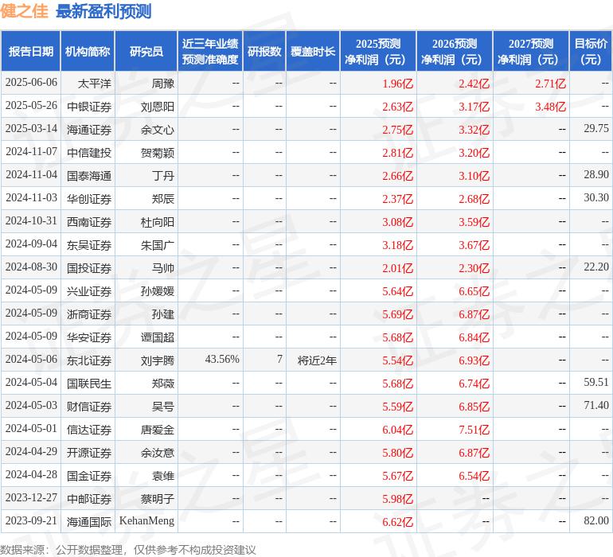Click institution 华安证券
The image size is (613, 557).
88,337
